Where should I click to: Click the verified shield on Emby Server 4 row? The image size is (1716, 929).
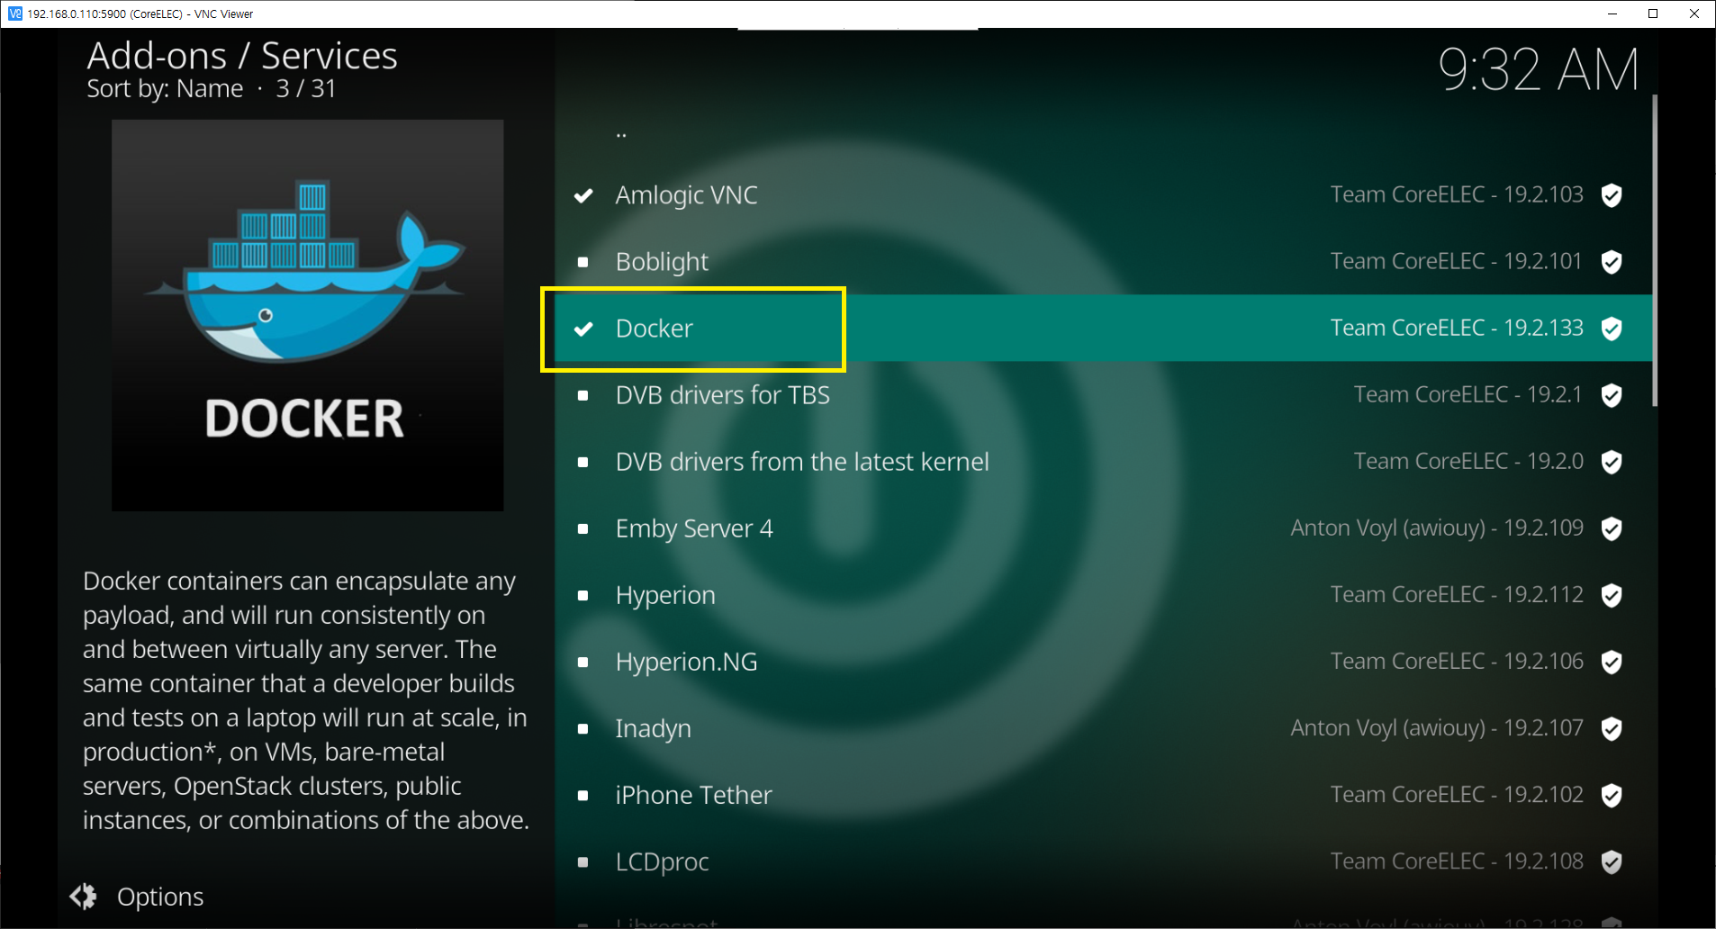(x=1612, y=528)
